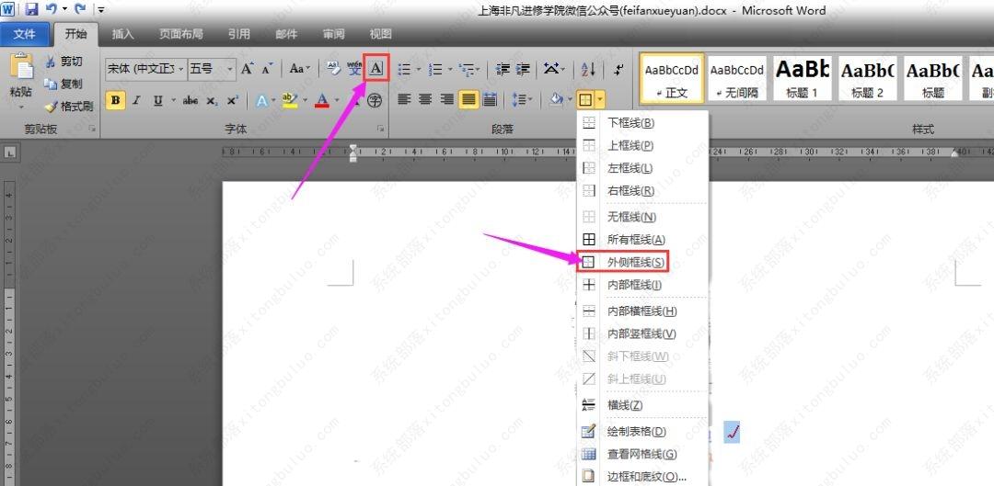Switch to the 视图 (View) tab
The image size is (994, 486).
pyautogui.click(x=380, y=34)
